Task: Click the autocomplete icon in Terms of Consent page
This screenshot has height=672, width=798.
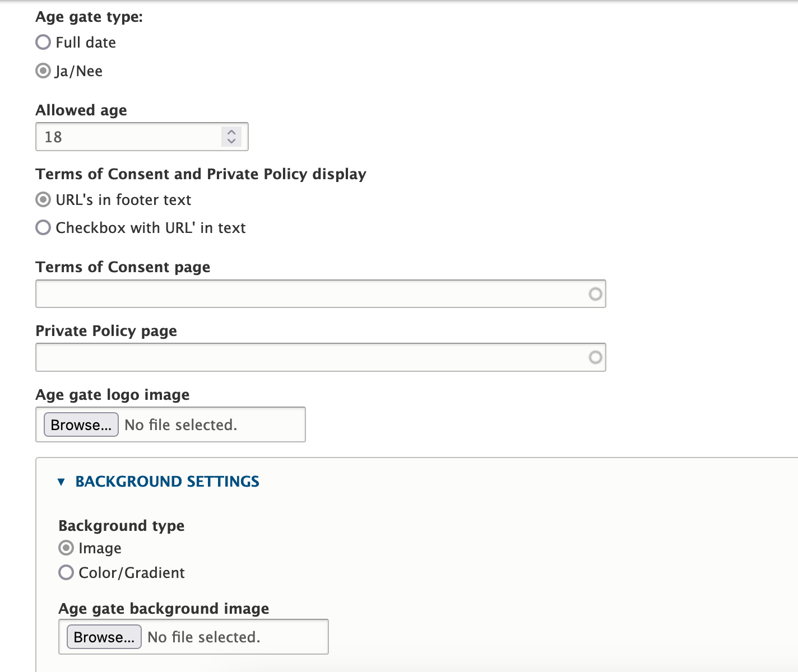Action: coord(594,293)
